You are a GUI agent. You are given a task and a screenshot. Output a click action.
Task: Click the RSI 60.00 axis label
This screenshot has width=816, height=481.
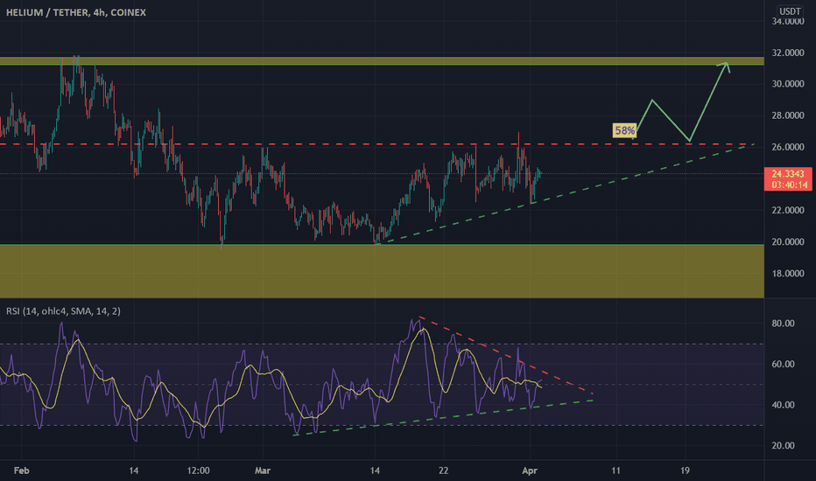(x=783, y=364)
